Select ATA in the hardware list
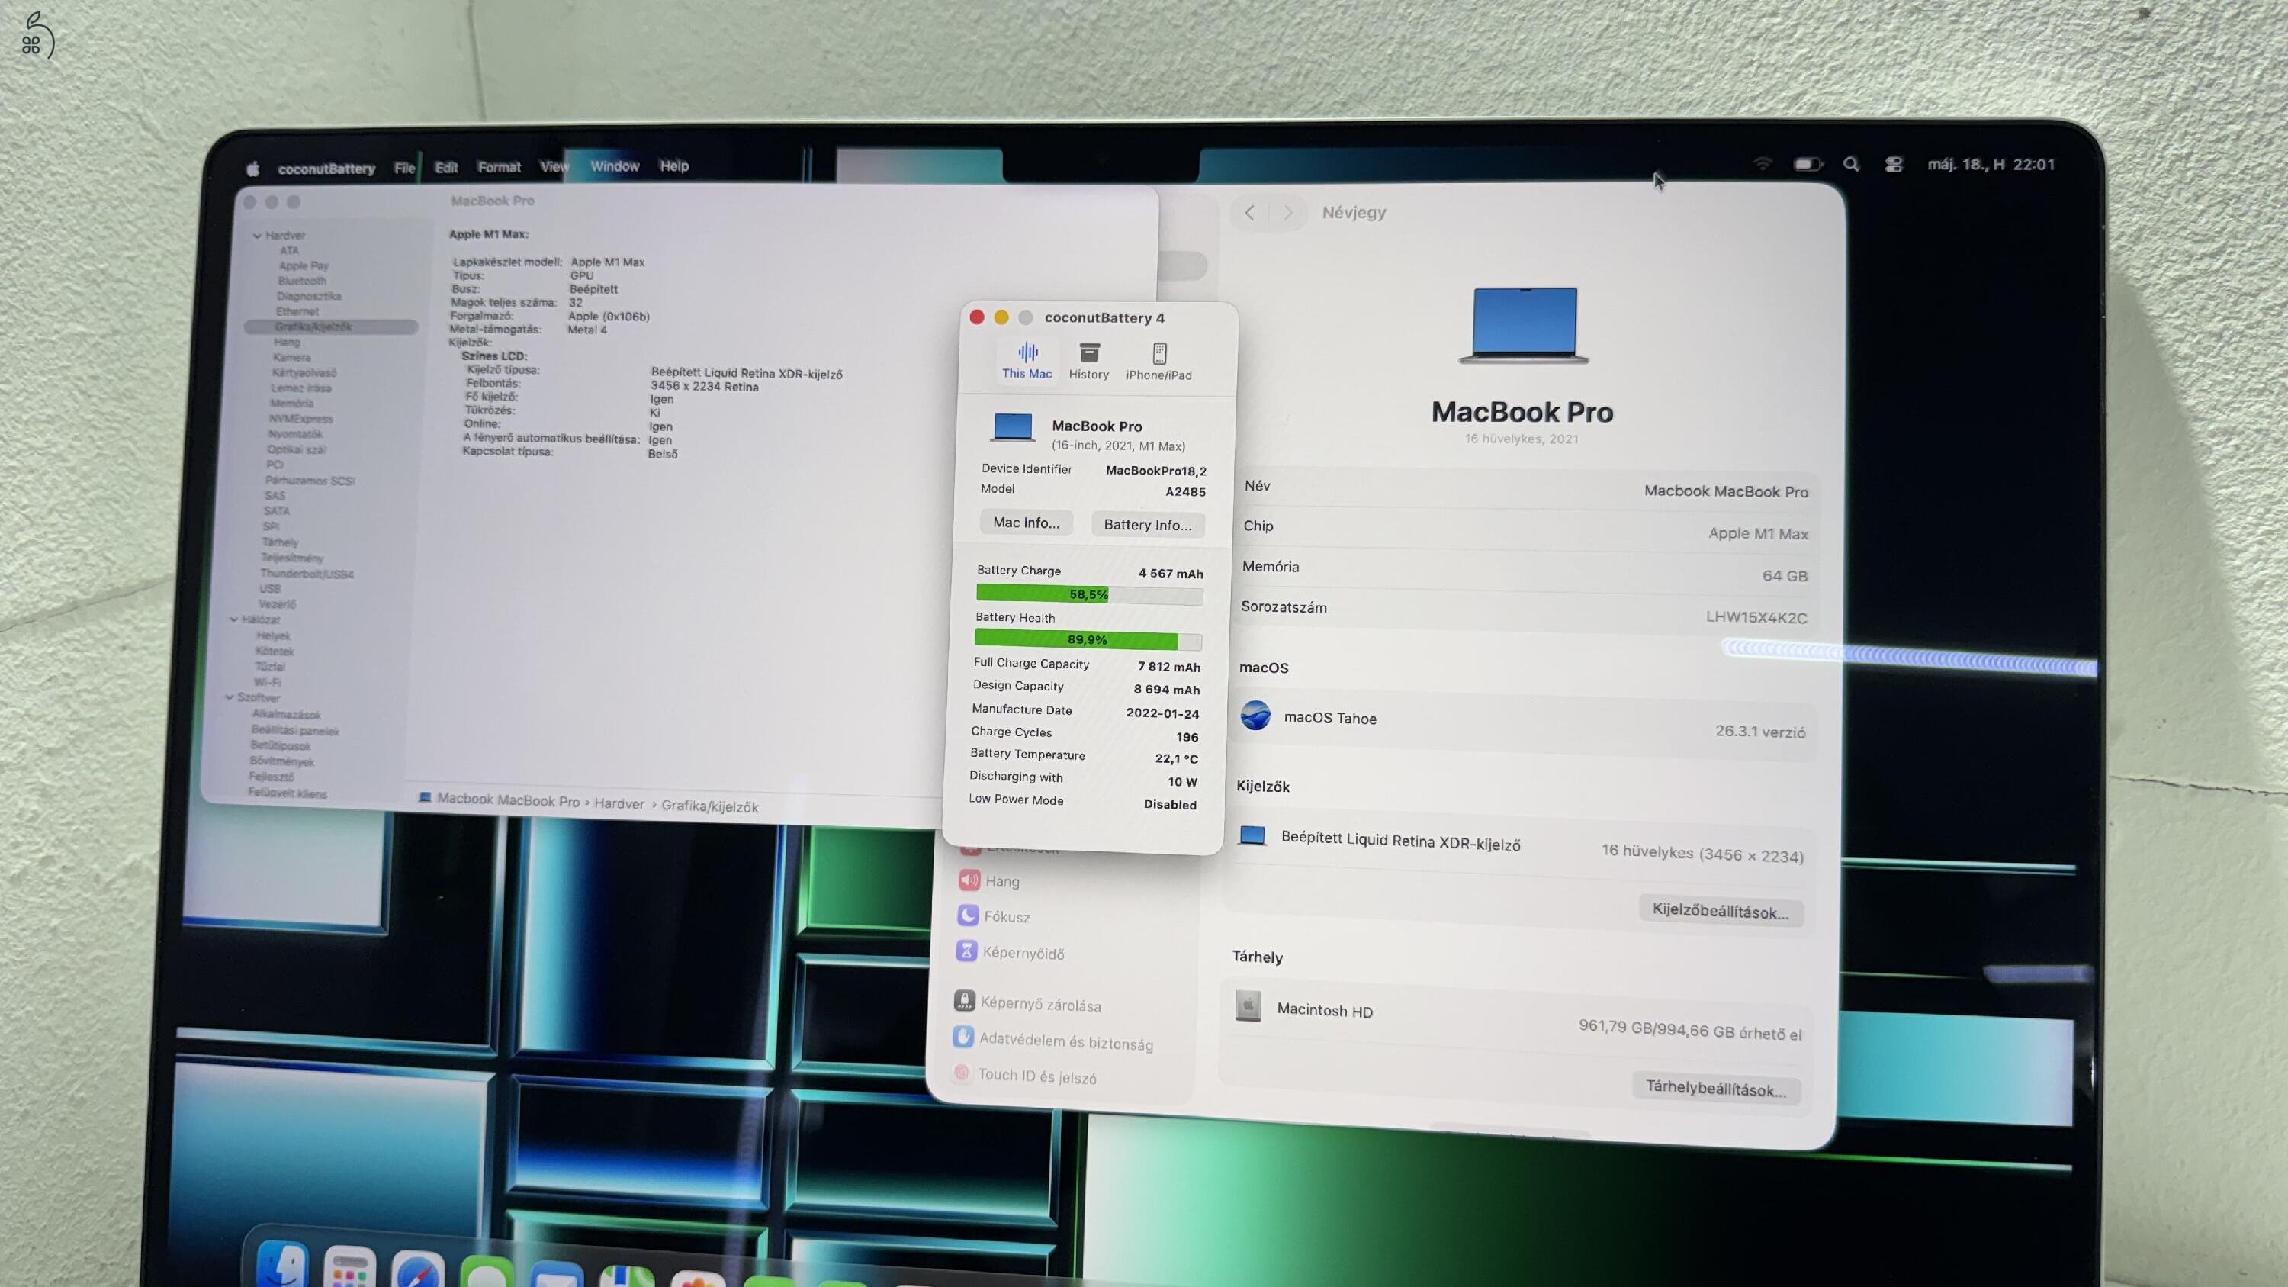 290,250
